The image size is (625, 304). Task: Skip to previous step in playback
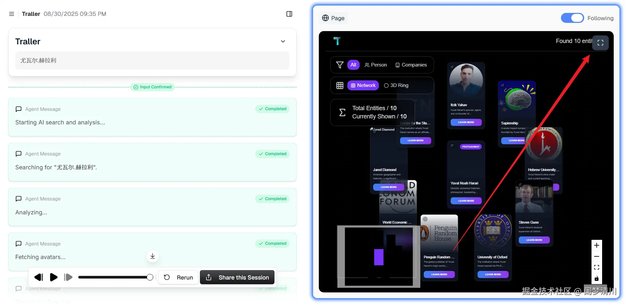39,277
